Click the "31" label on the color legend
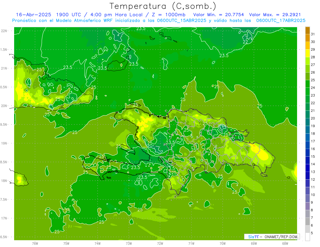 [x=313, y=34]
